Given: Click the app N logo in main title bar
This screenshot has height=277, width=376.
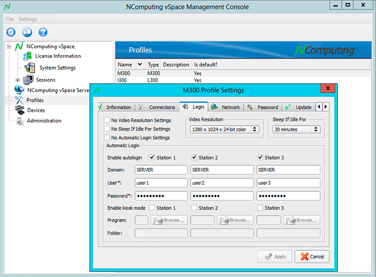Looking at the screenshot, I should [8, 7].
